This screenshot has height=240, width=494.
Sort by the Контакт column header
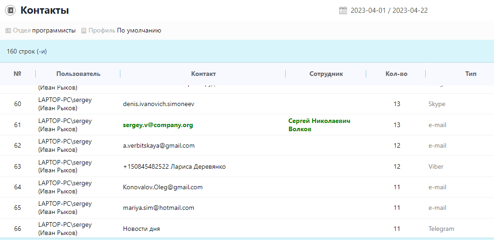(203, 74)
